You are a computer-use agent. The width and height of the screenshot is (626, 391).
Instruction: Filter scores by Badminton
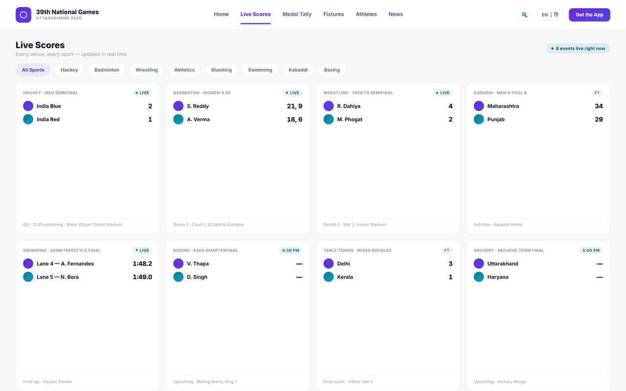pos(107,70)
